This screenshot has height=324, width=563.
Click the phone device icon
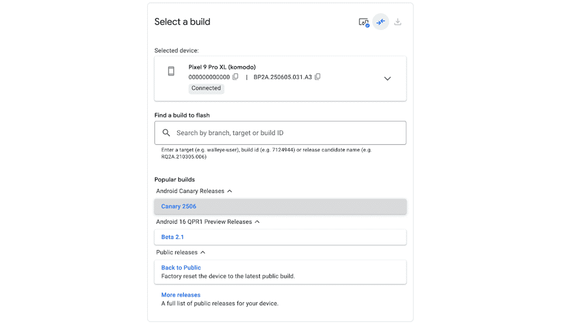coord(171,71)
